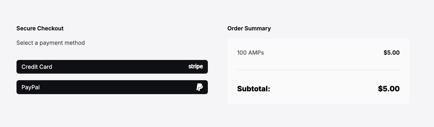
Task: Click the Order Summary heading
Action: click(249, 28)
